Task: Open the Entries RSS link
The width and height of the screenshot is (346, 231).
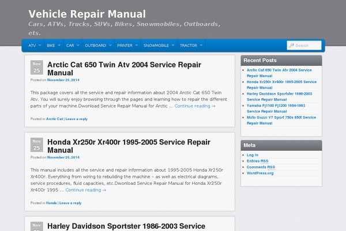Action: tap(258, 161)
